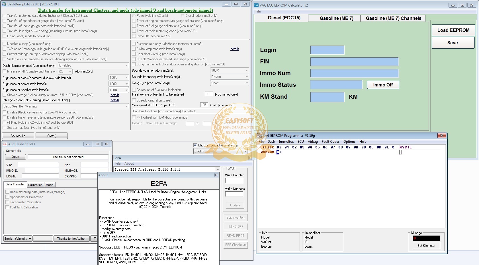The width and height of the screenshot is (479, 265).
Task: Click the VIN field in AudiDashEdit
Action: (38, 165)
